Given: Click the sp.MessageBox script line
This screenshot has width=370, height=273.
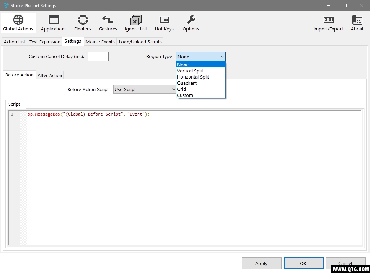Looking at the screenshot, I should [88, 114].
